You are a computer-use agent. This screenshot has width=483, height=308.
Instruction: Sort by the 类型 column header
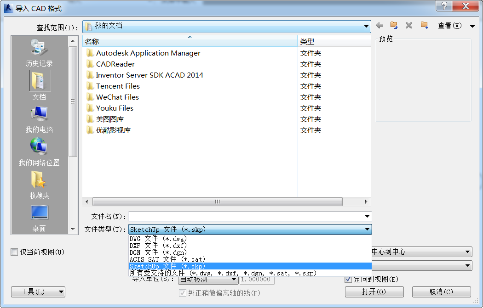(x=334, y=41)
